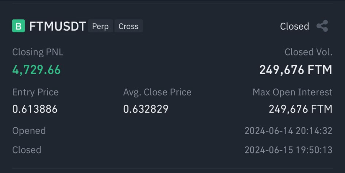The image size is (345, 173).
Task: Select the entry price 0.613886
Action: click(35, 109)
